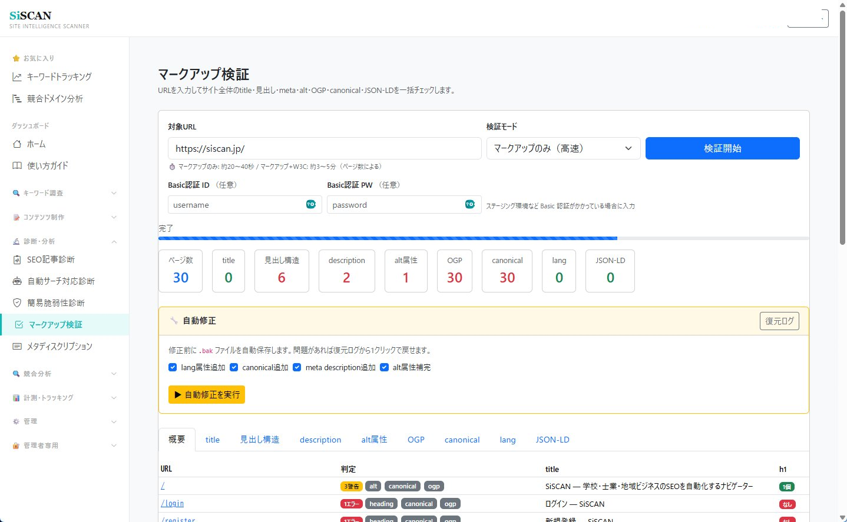This screenshot has height=522, width=847.
Task: Open the 復元ログ button
Action: point(779,321)
